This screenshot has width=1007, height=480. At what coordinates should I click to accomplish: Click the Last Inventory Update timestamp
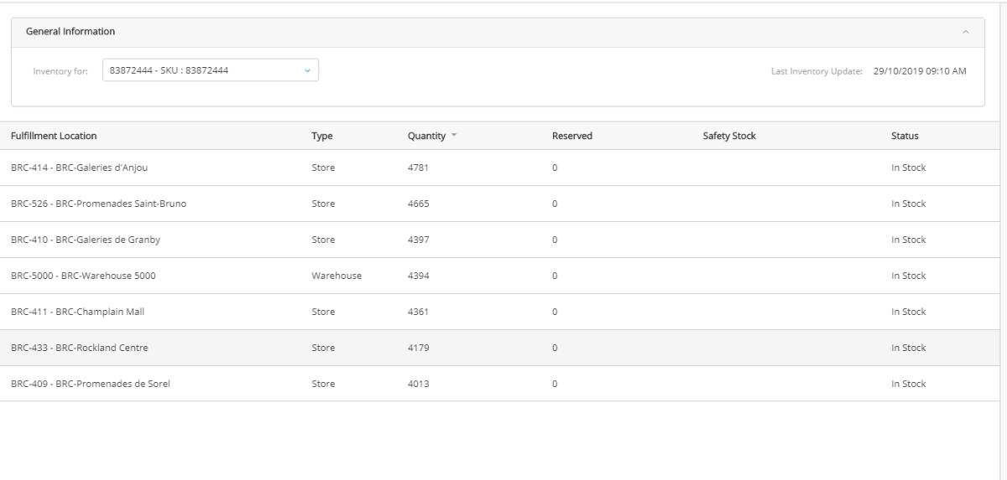click(x=919, y=70)
